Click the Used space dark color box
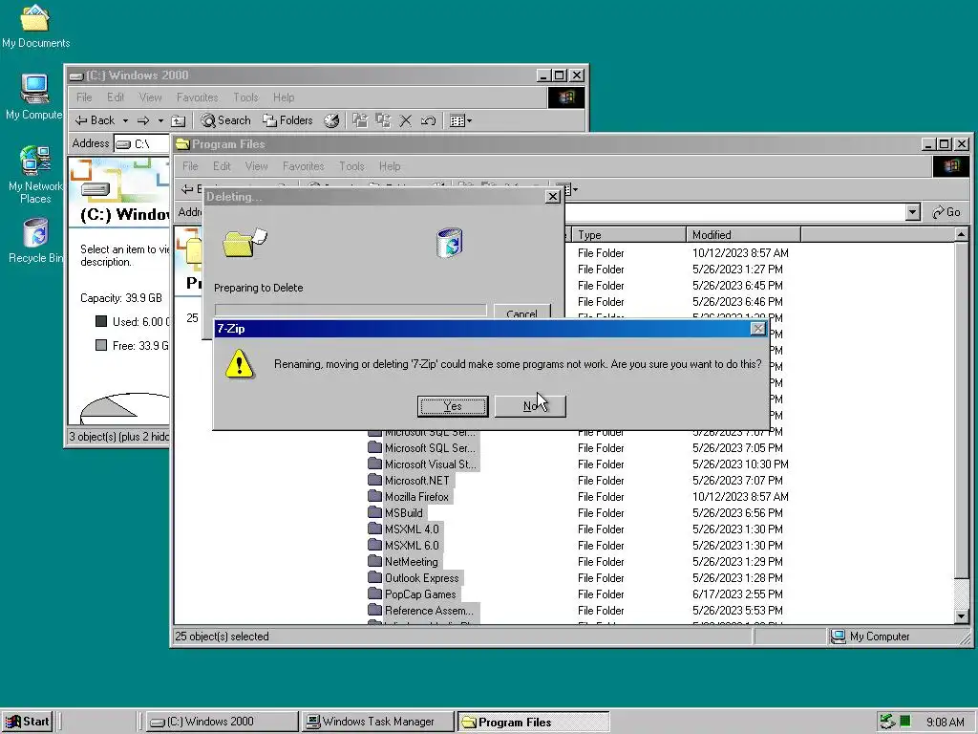The width and height of the screenshot is (978, 734). coord(101,321)
